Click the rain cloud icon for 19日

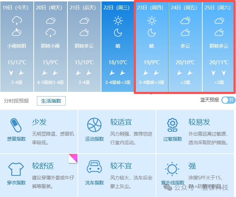click(x=16, y=21)
